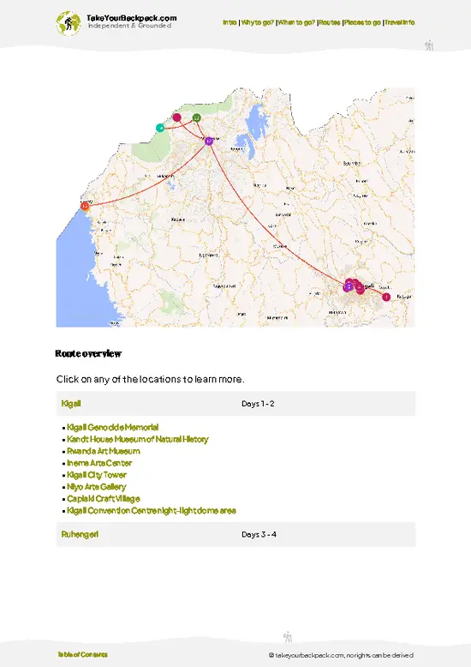This screenshot has height=667, width=471.
Task: Open the When to go? section
Action: click(x=296, y=22)
